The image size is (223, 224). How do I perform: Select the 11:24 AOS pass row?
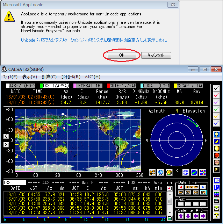tap(85, 212)
